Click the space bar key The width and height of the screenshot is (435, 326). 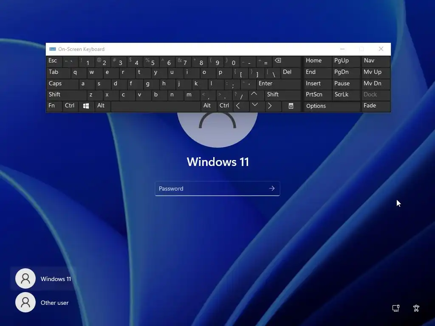point(155,106)
